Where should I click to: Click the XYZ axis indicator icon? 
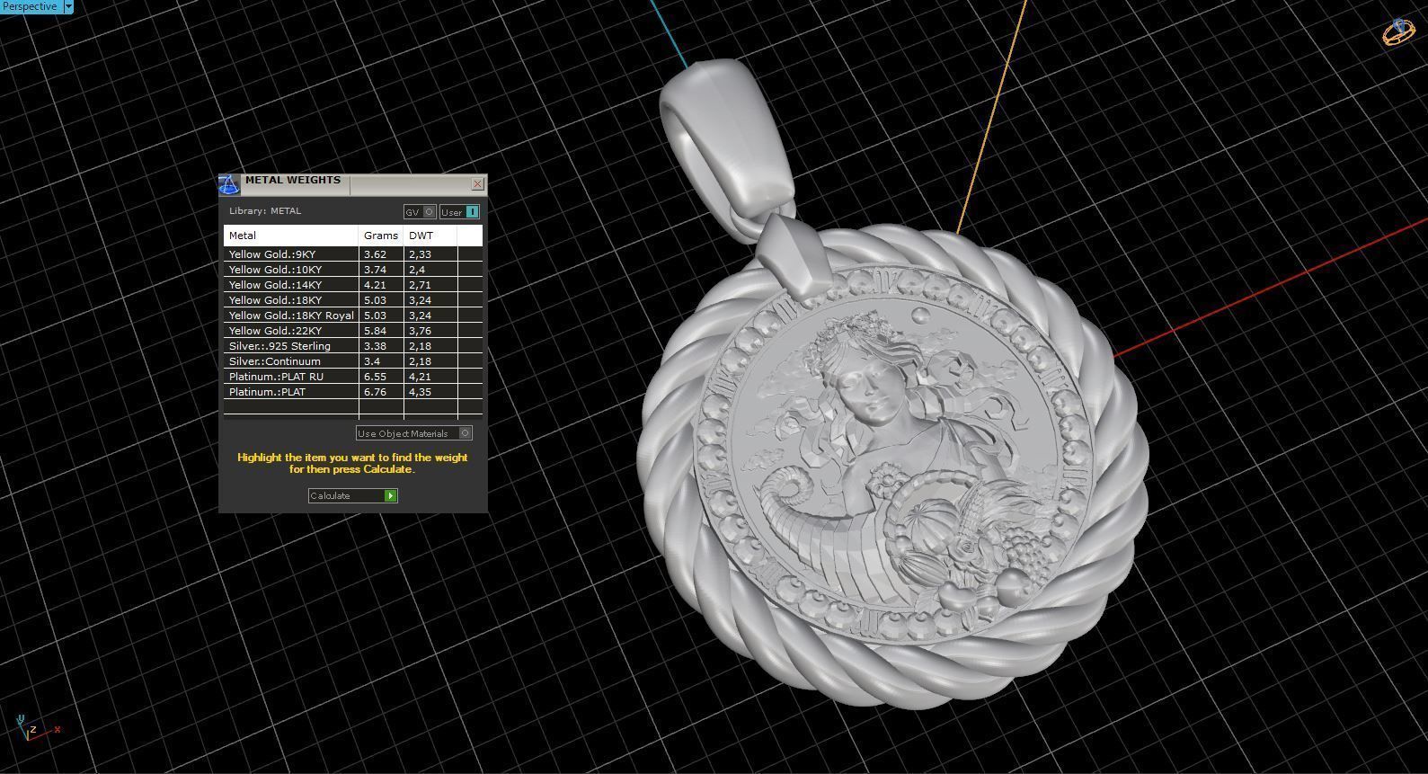coord(36,729)
